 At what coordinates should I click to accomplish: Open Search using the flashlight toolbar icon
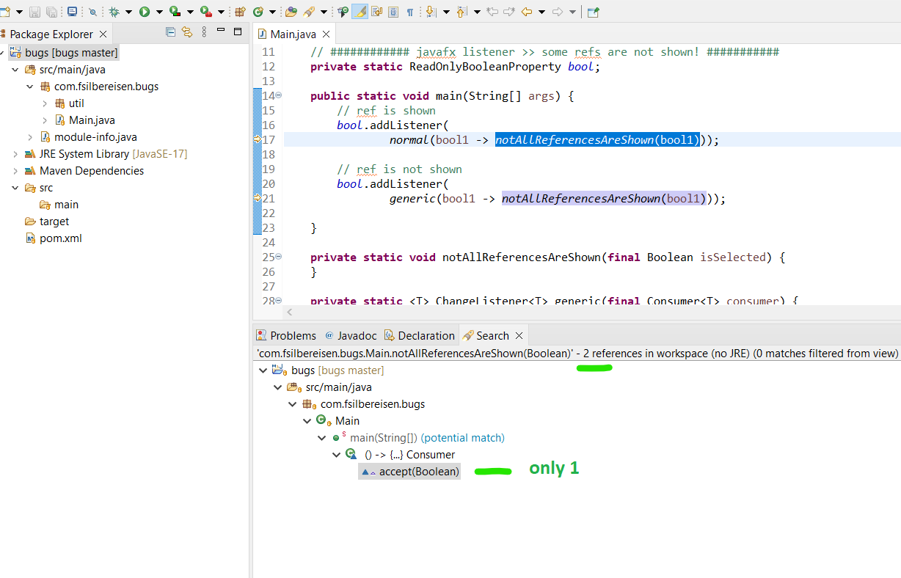click(x=307, y=11)
